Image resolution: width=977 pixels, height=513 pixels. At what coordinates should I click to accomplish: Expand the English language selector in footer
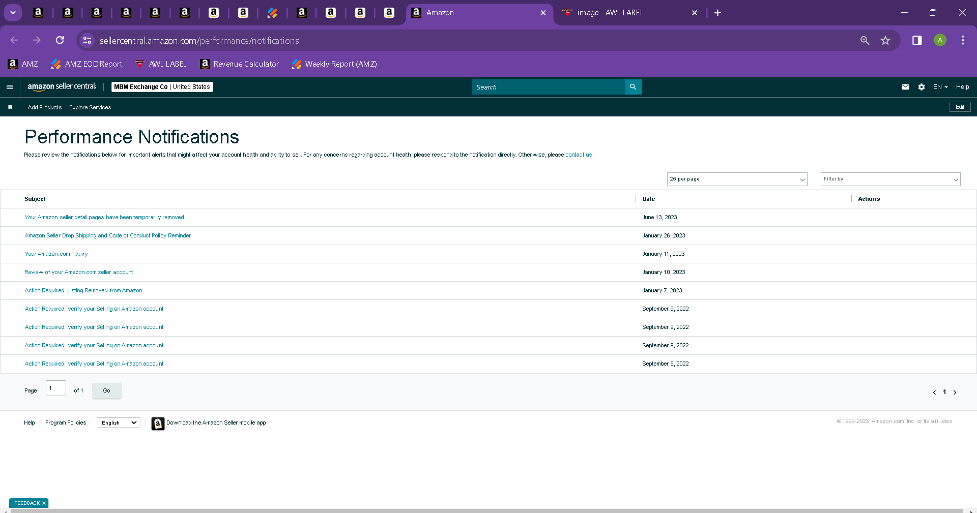click(x=119, y=423)
